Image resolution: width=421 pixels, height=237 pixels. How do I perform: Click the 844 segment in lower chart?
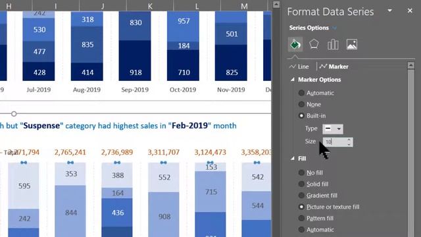click(70, 211)
